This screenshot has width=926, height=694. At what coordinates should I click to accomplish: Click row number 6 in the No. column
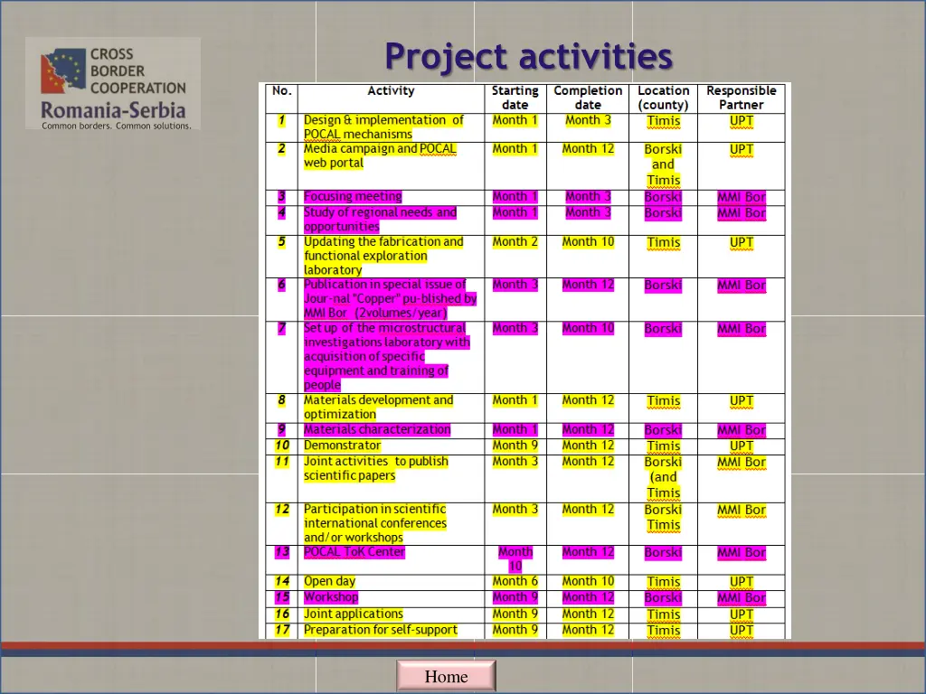282,285
